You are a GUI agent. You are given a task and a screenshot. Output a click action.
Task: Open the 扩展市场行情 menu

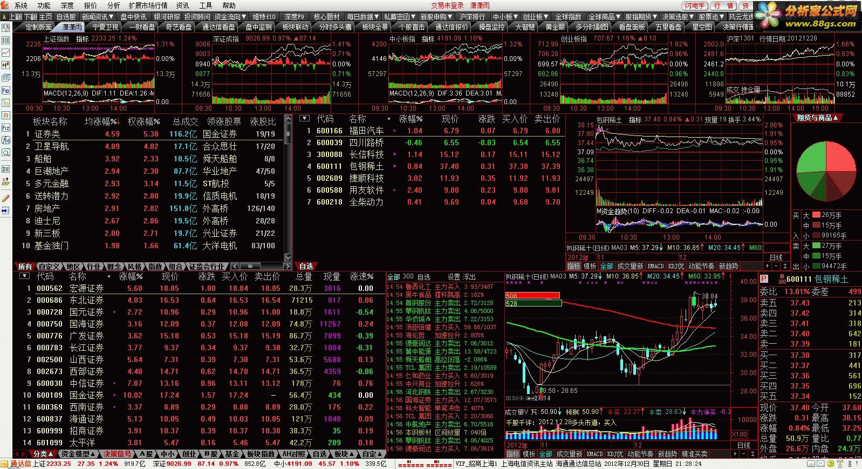(x=148, y=5)
